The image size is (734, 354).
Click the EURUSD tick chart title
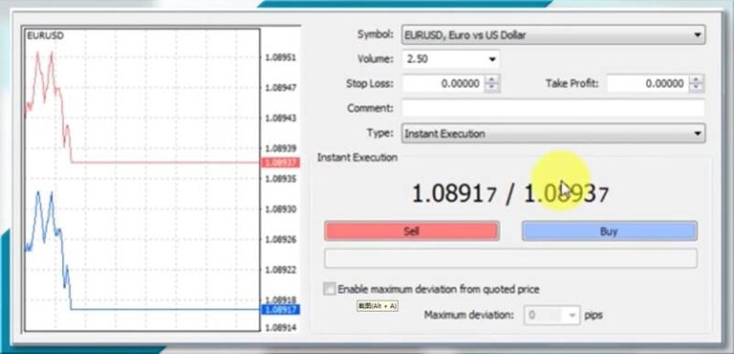click(x=45, y=35)
